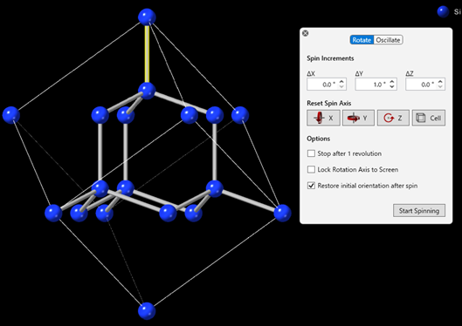The width and height of the screenshot is (462, 326).
Task: Reset spin axis to Y
Action: click(x=358, y=118)
